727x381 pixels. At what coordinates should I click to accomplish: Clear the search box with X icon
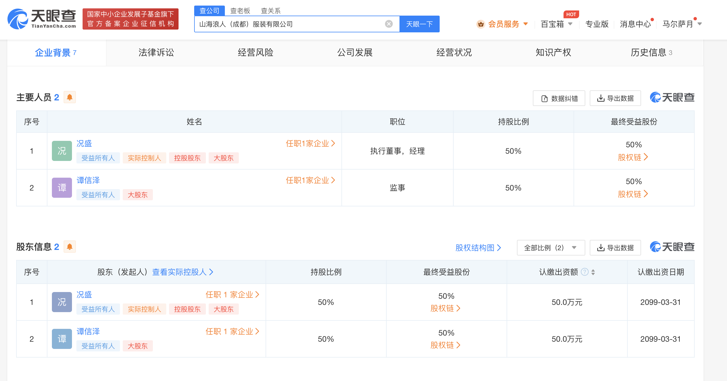(389, 24)
